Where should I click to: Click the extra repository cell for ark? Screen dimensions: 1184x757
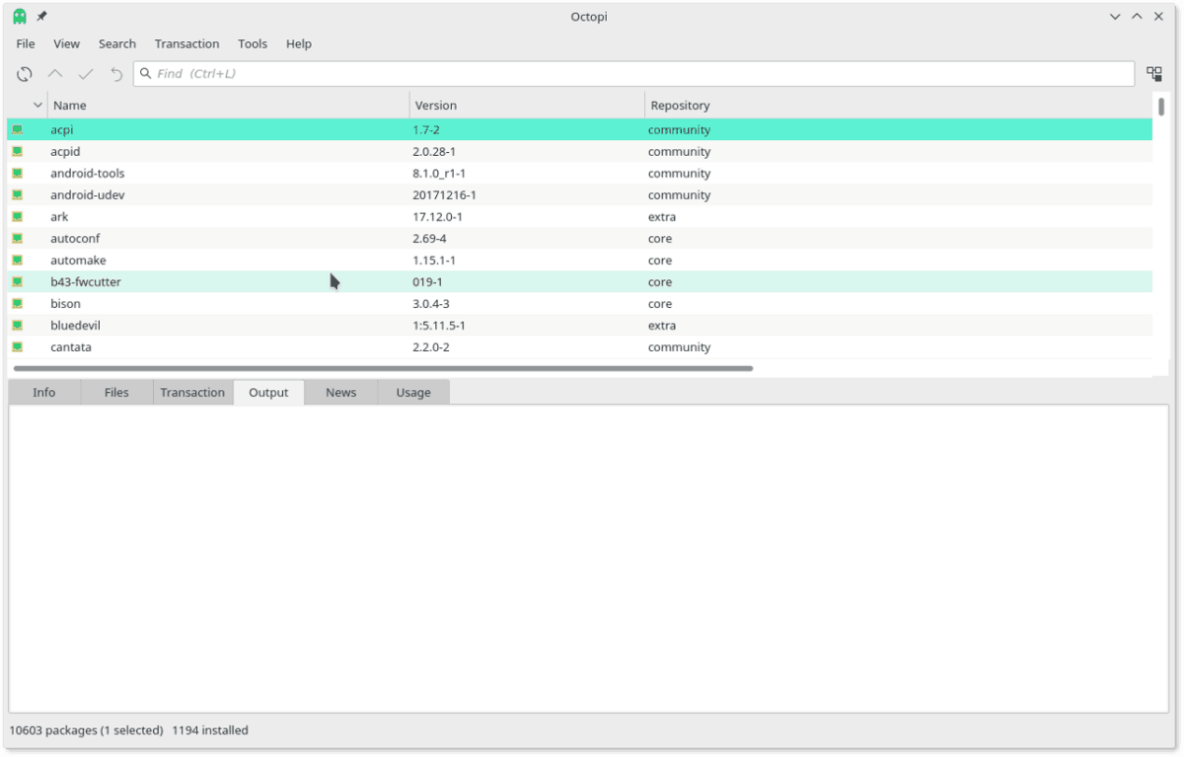pyautogui.click(x=662, y=217)
